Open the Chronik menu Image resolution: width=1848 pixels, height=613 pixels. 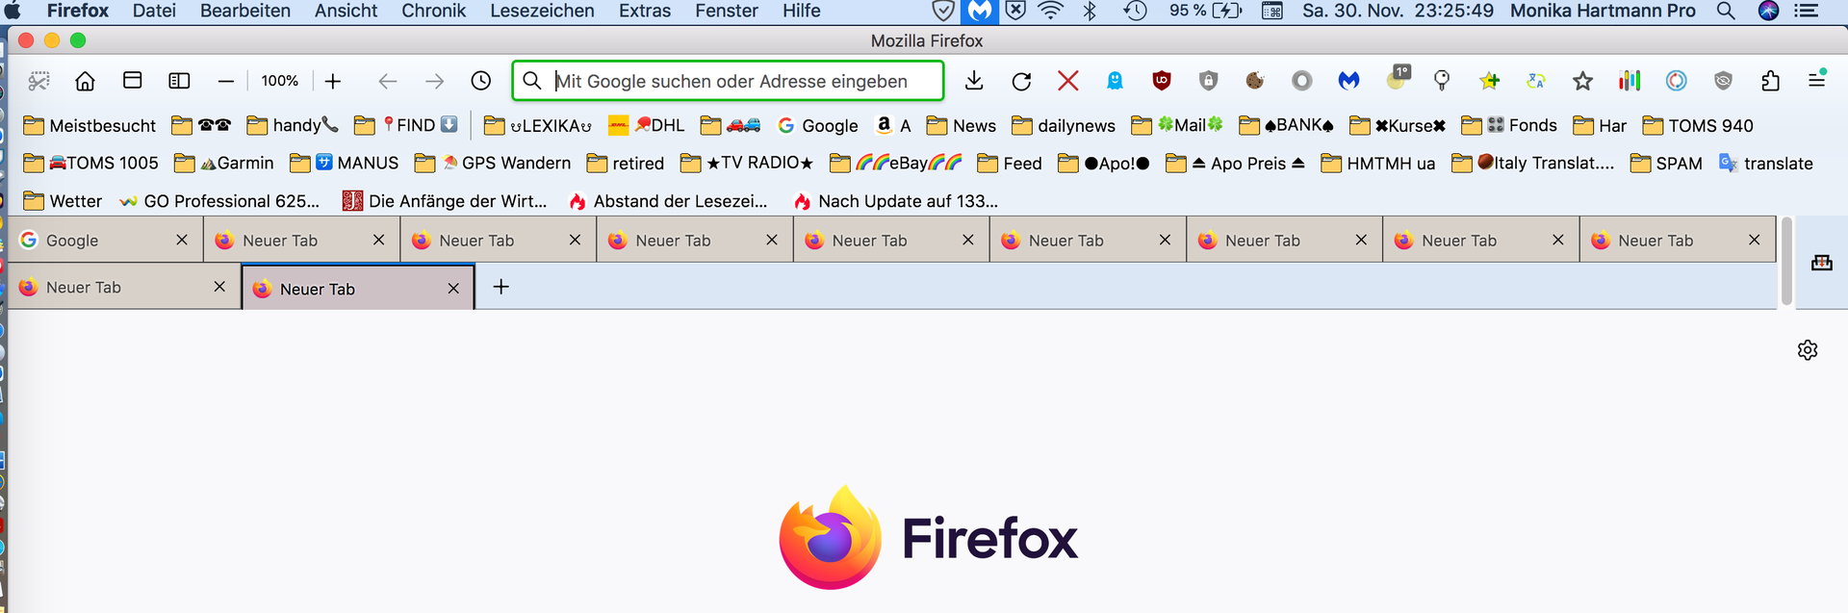433,11
